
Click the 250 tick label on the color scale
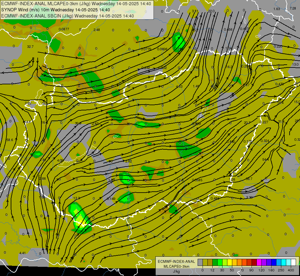281,270
